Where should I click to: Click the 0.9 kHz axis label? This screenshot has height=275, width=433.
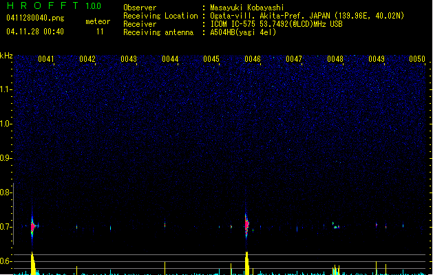click(x=5, y=158)
